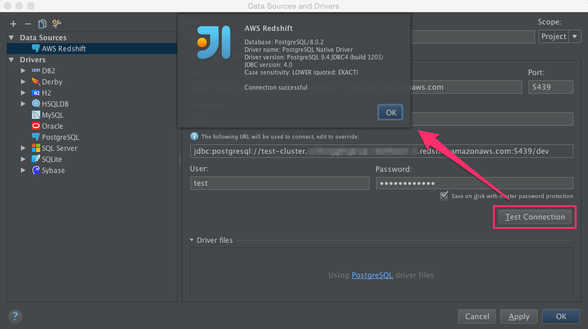Select AWS Redshift data source row
The height and width of the screenshot is (329, 588).
tap(92, 48)
